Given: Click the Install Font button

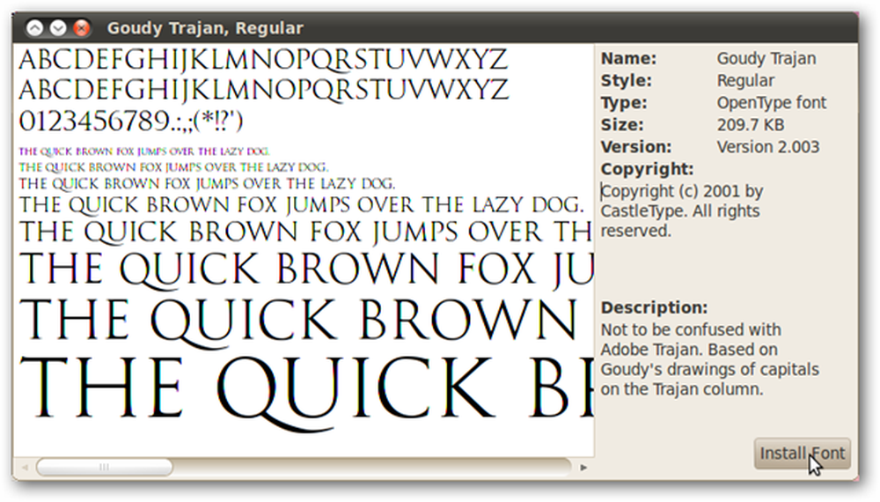Looking at the screenshot, I should (x=802, y=454).
